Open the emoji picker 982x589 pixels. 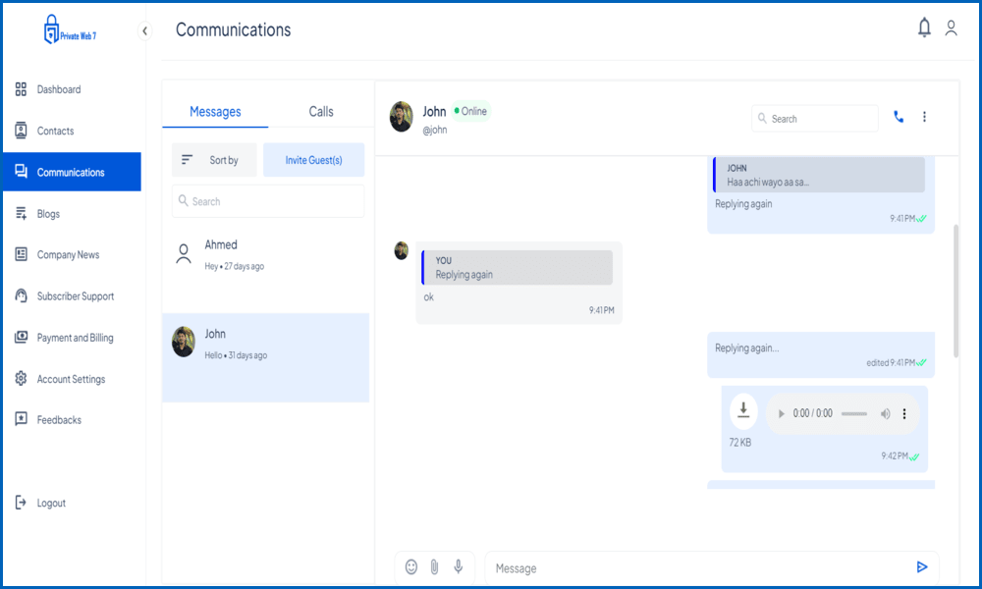(411, 566)
